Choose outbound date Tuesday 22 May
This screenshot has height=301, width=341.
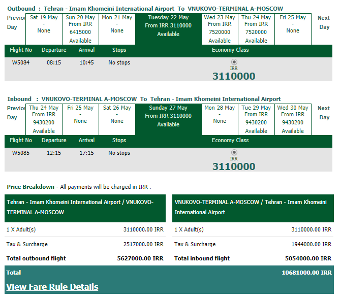click(168, 29)
